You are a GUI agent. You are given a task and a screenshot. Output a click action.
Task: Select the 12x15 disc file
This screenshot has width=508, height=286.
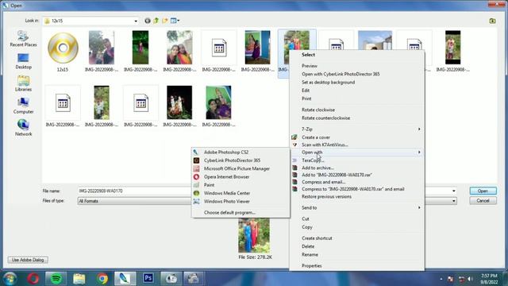(63, 51)
